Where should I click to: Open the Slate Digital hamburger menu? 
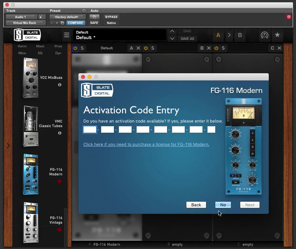[x=66, y=35]
